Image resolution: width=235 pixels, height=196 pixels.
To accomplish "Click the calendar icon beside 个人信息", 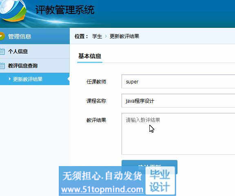I will click(2, 52).
